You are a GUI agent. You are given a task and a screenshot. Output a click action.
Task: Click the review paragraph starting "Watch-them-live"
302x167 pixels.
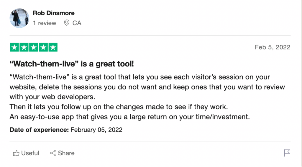(147, 87)
